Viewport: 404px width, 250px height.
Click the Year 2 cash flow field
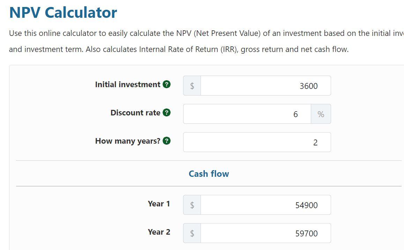pyautogui.click(x=265, y=233)
